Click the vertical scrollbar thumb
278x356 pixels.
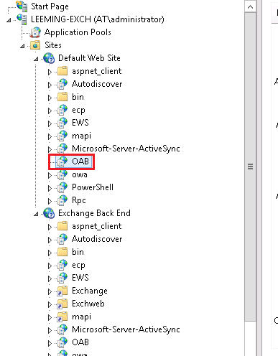(250, 167)
